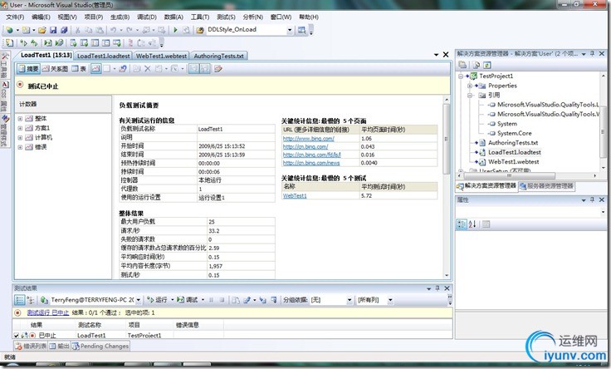611x369 pixels.
Task: Expand the 计算机 counter node
Action: (20, 138)
